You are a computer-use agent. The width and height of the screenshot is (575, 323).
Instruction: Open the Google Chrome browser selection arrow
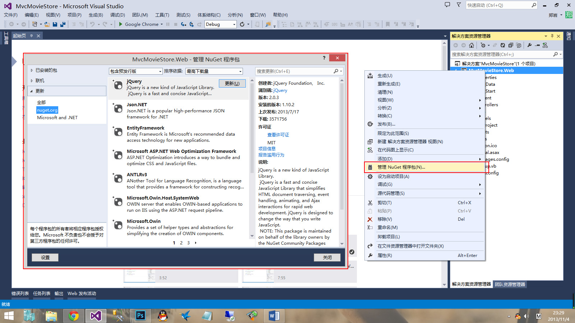[162, 24]
